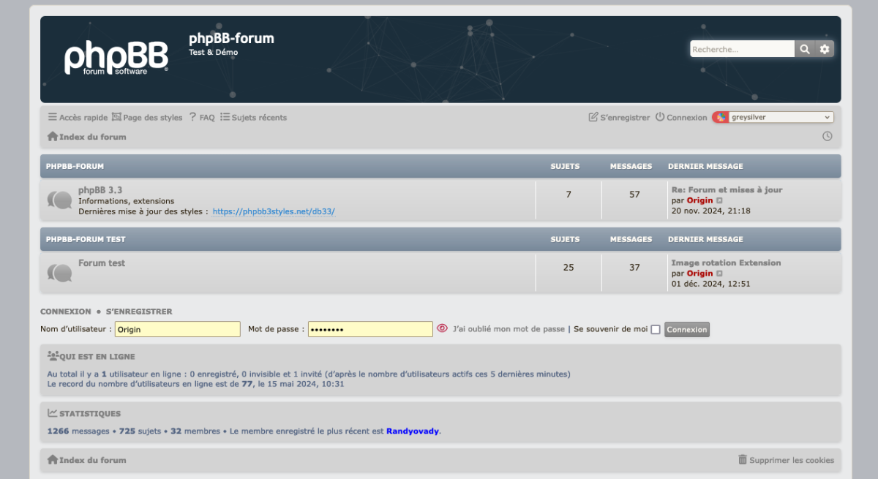Go to Sujets récents
This screenshot has height=479, width=878.
(x=254, y=117)
